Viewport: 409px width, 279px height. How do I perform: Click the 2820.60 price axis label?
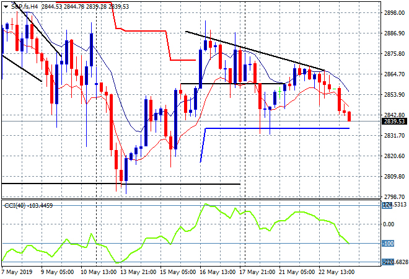pyautogui.click(x=394, y=156)
